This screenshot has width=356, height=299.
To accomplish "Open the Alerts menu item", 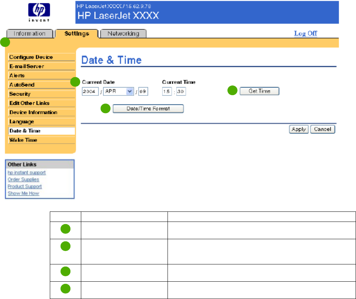I will (17, 76).
